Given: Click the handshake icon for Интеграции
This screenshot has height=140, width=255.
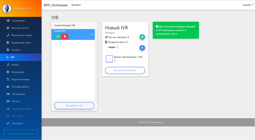Looking at the screenshot, I should click(x=8, y=94).
